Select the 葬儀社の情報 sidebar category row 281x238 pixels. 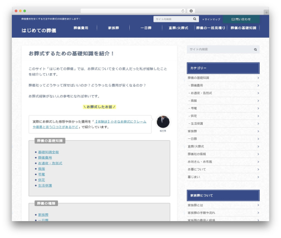(x=223, y=154)
